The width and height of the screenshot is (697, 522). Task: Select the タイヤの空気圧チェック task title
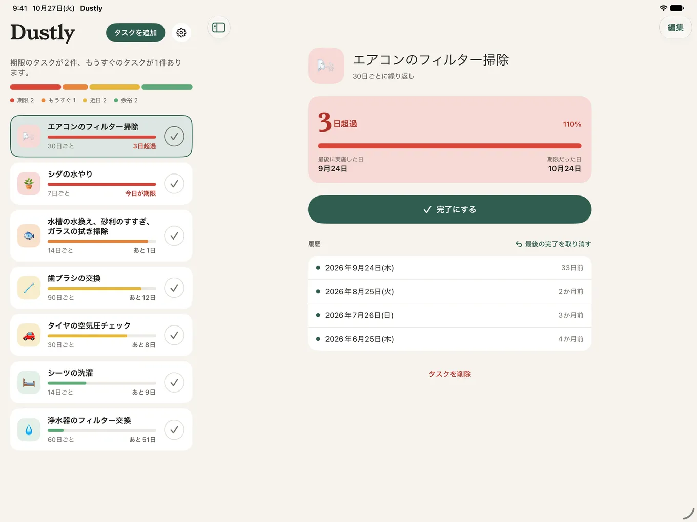tap(89, 325)
